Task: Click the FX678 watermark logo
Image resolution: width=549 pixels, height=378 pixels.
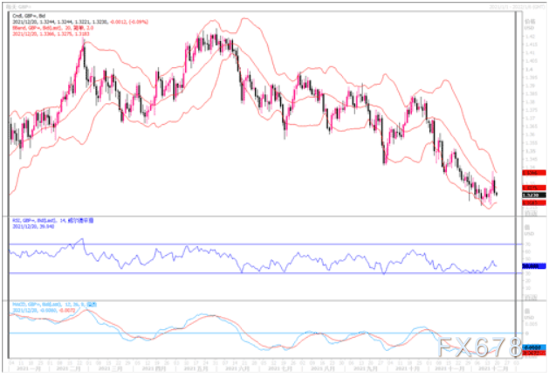Action: [x=480, y=347]
